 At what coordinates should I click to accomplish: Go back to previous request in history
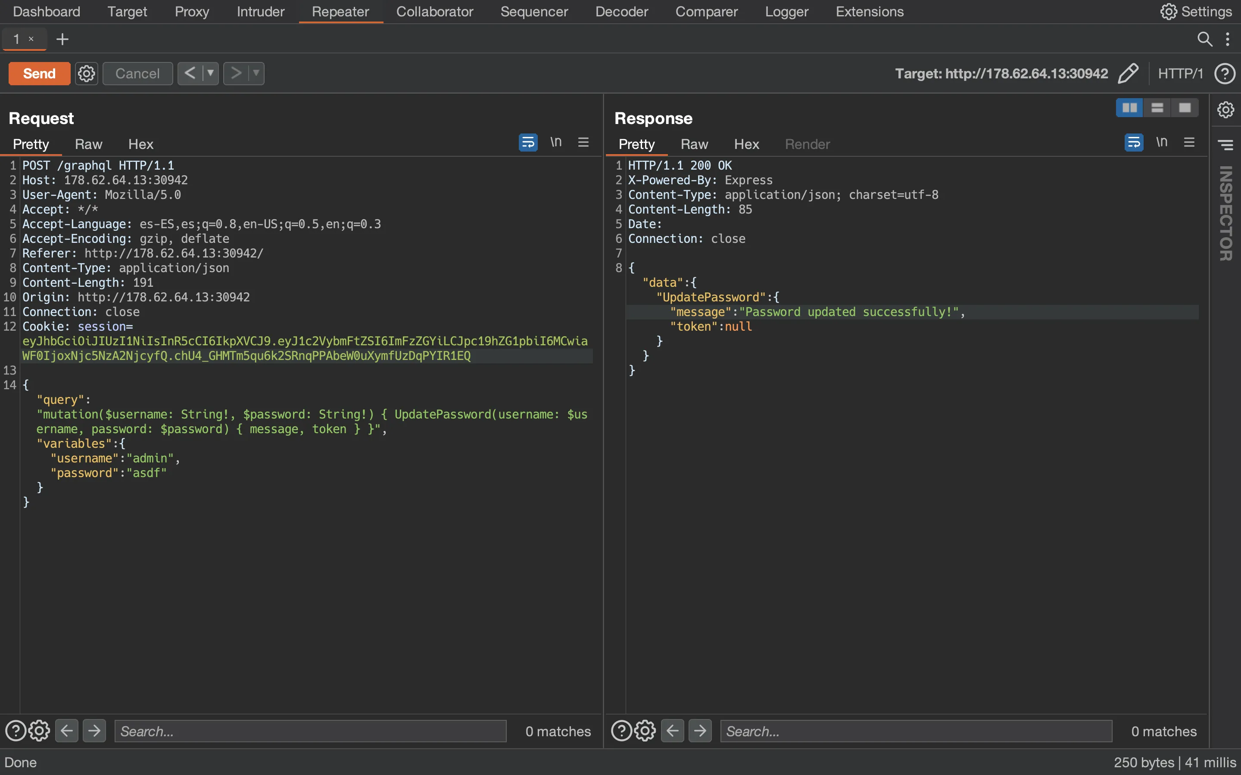[x=190, y=73]
